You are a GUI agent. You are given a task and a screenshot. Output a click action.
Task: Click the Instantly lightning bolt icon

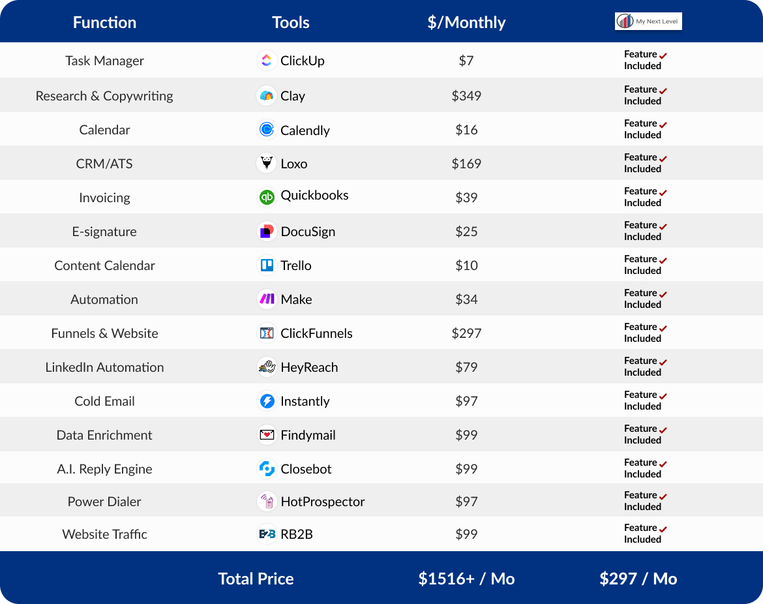click(266, 401)
